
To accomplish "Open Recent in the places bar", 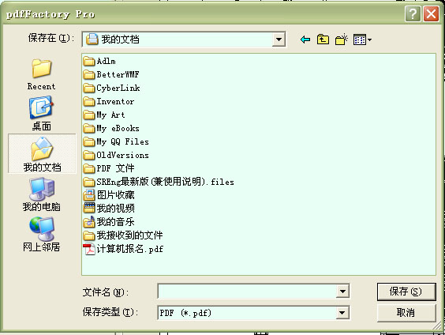I will [42, 74].
